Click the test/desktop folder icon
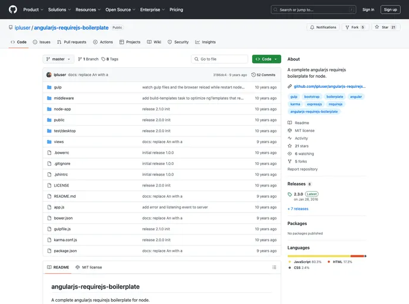 [x=49, y=131]
